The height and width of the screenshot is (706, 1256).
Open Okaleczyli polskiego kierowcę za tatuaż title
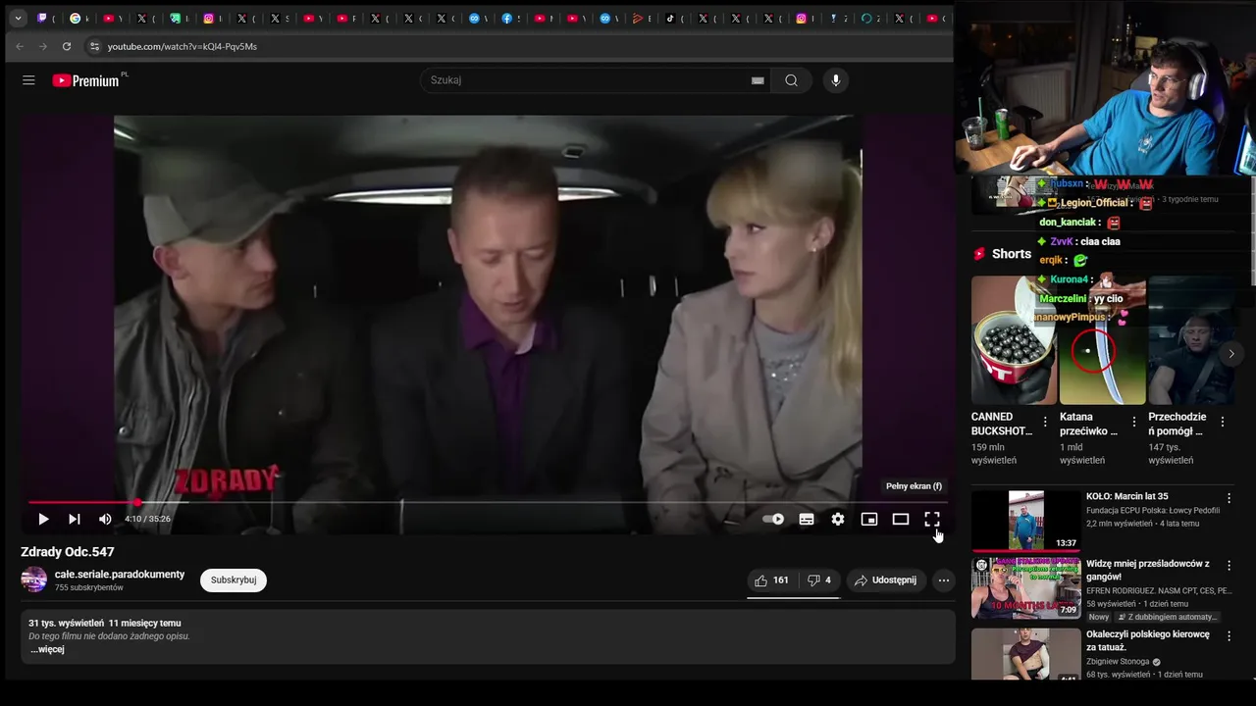pos(1147,640)
